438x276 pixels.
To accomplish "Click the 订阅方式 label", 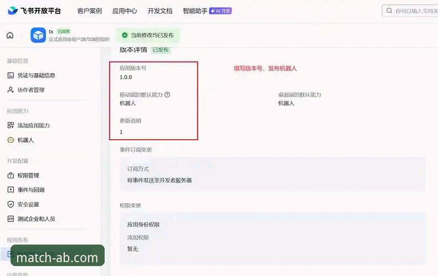I will [x=138, y=169].
